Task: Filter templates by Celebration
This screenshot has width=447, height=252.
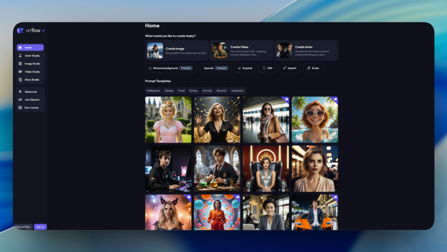Action: coord(237,91)
